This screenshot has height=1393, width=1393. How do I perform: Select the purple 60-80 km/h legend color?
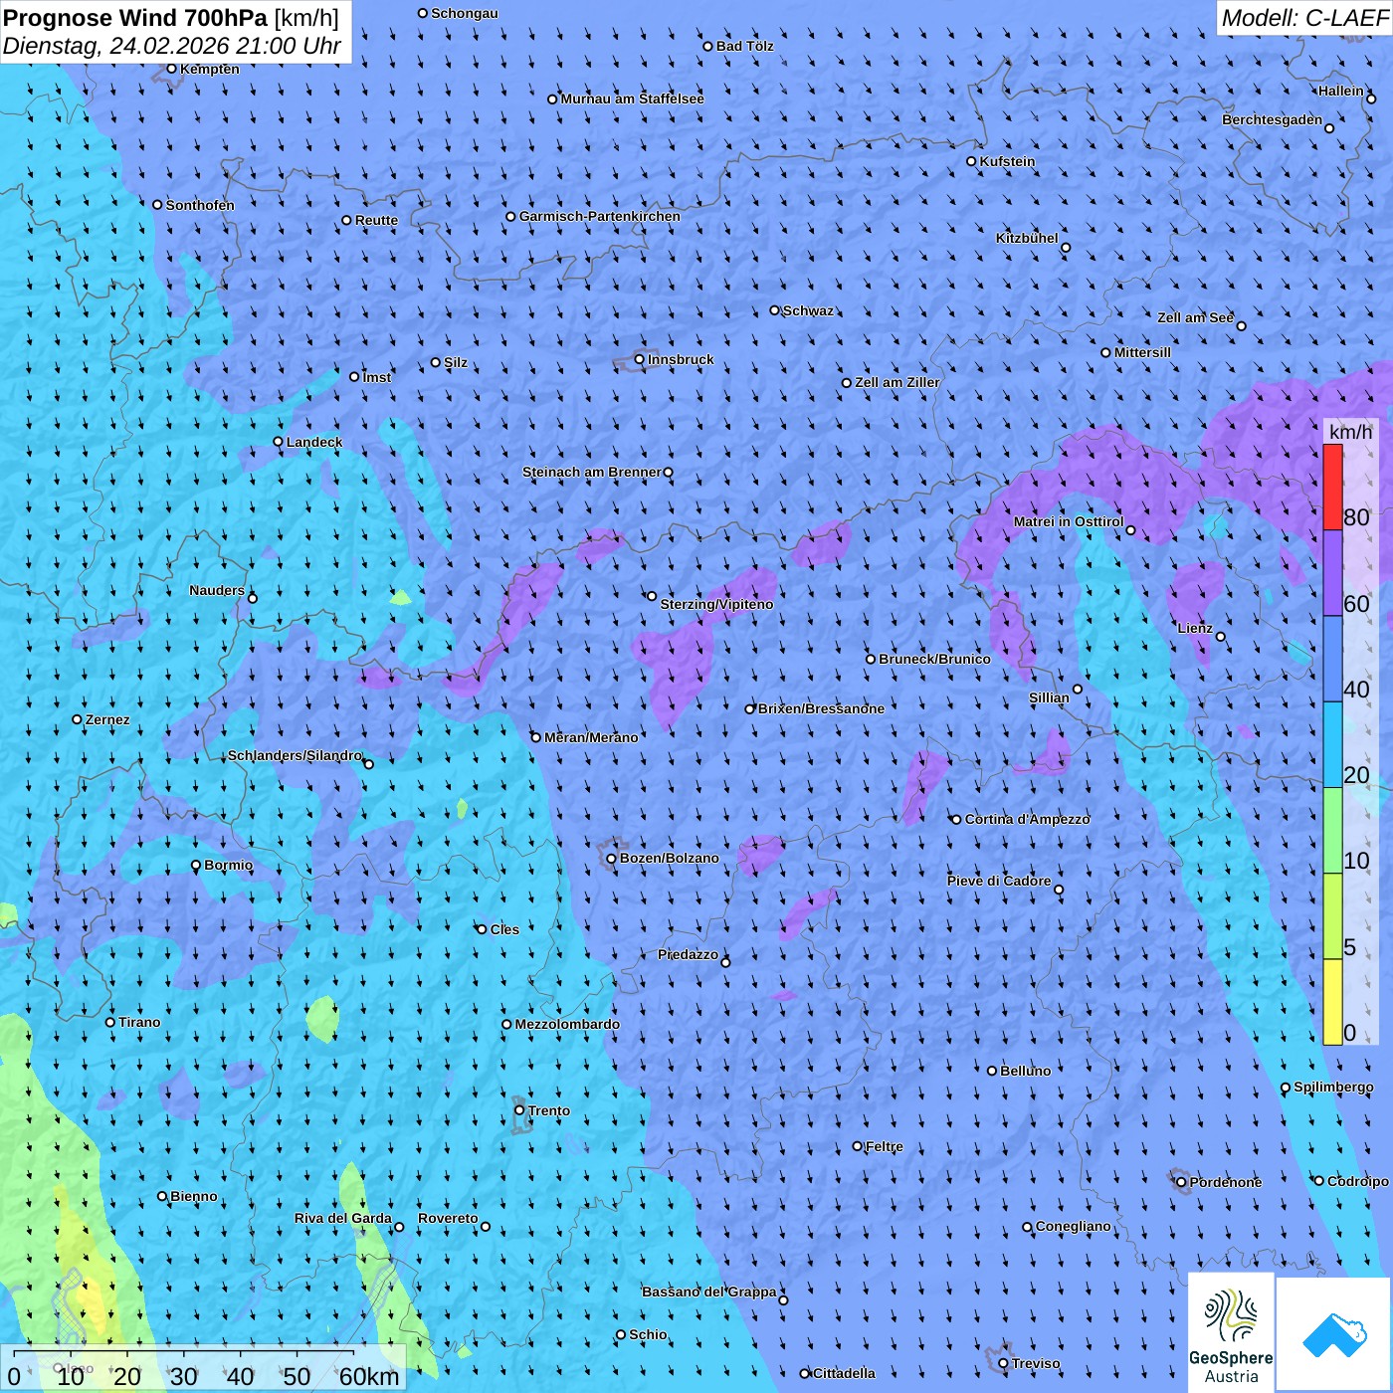point(1332,573)
